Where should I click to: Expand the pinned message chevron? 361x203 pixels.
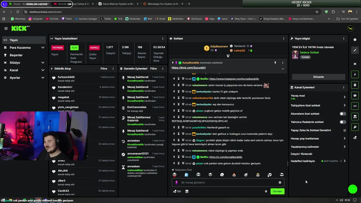[x=283, y=69]
